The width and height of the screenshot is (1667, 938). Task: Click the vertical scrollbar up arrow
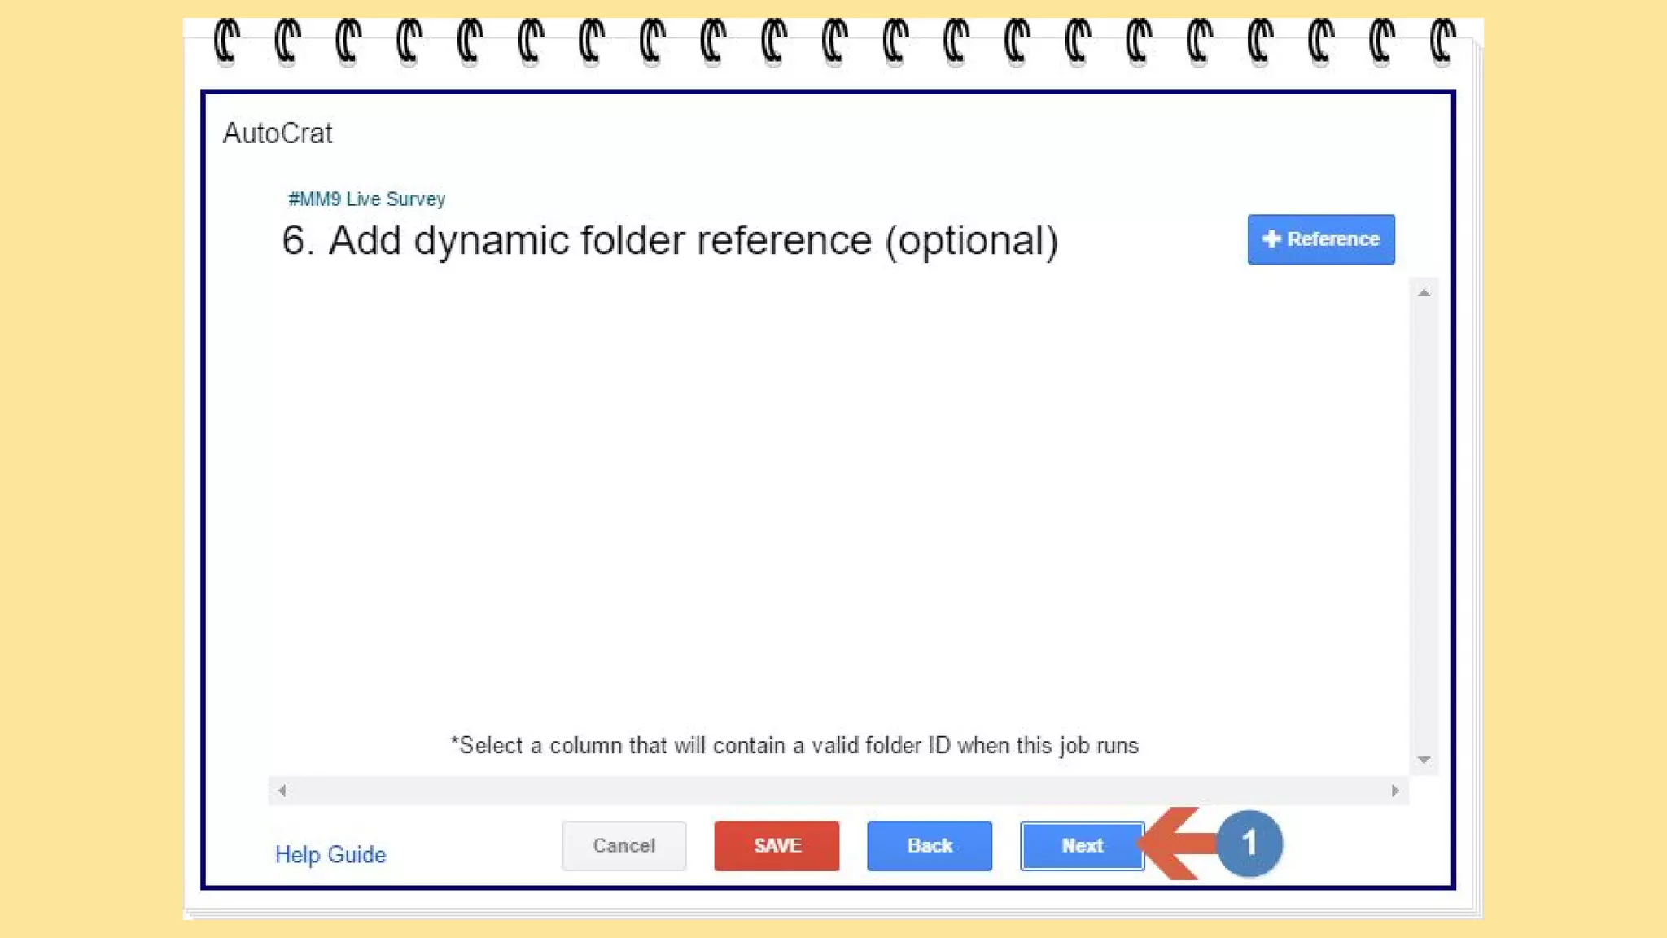pyautogui.click(x=1424, y=292)
